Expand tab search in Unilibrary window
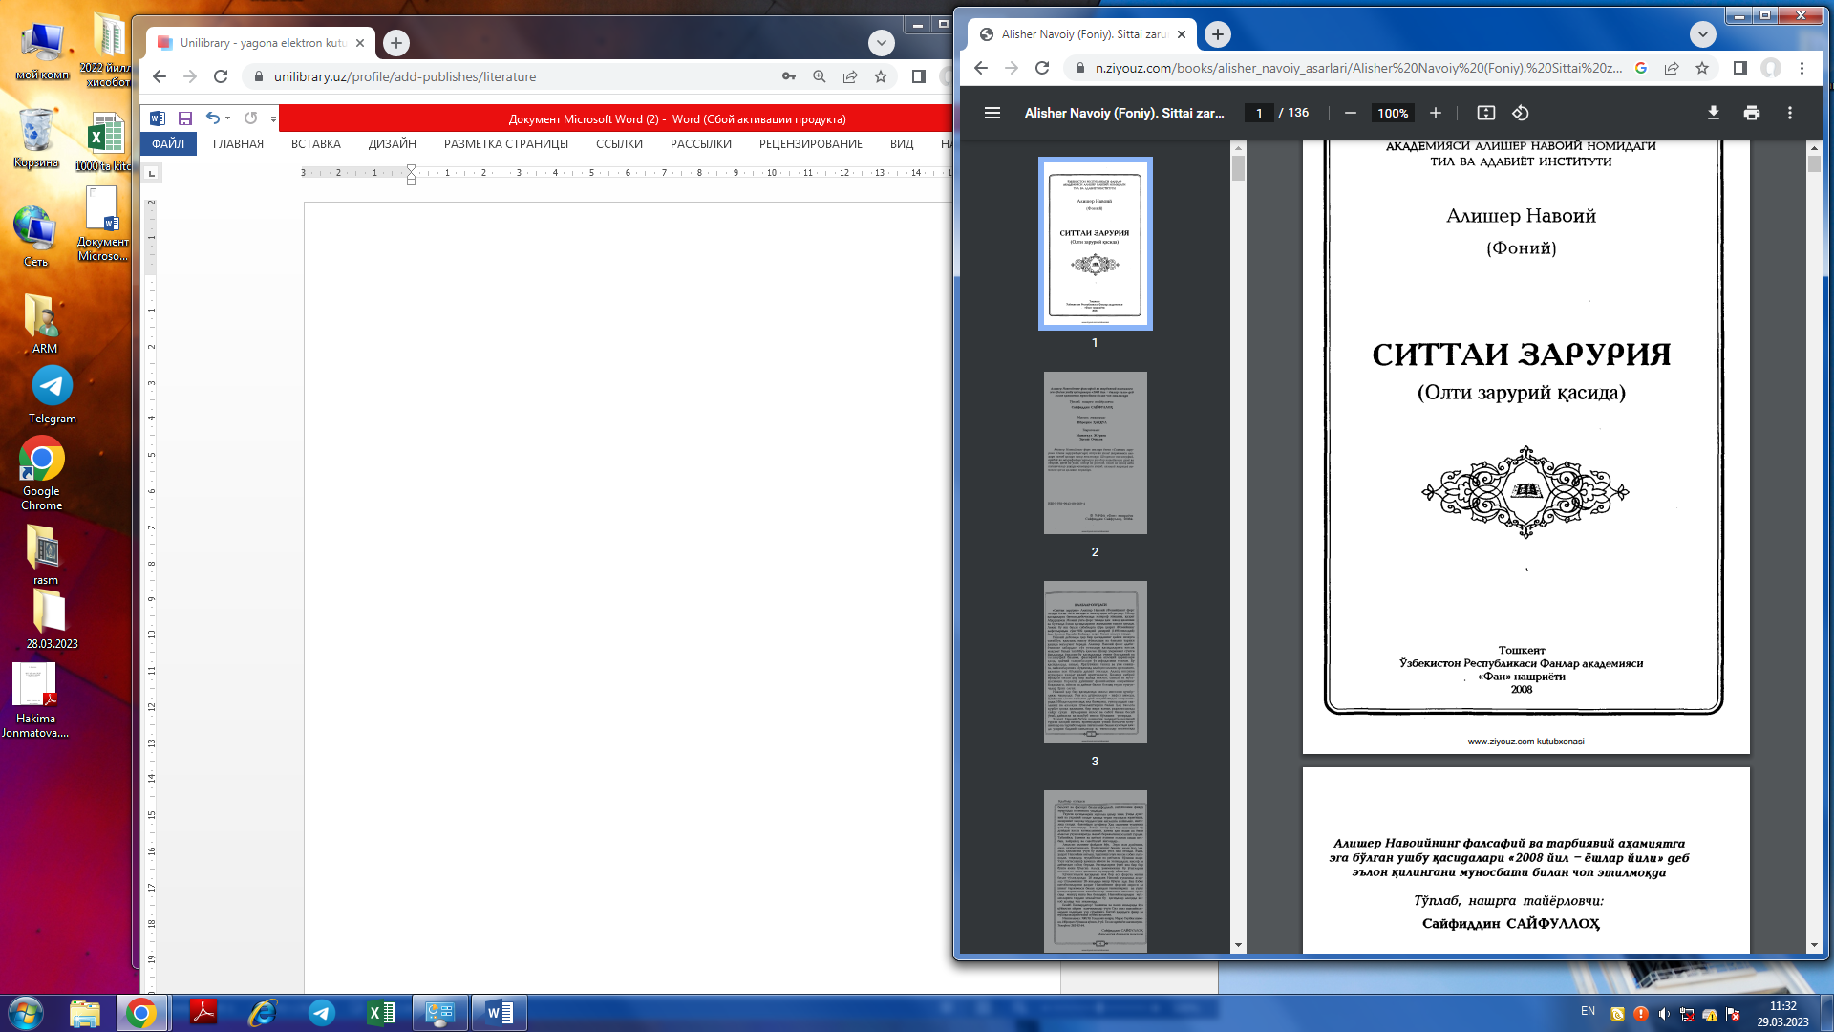The image size is (1834, 1032). coord(881,43)
